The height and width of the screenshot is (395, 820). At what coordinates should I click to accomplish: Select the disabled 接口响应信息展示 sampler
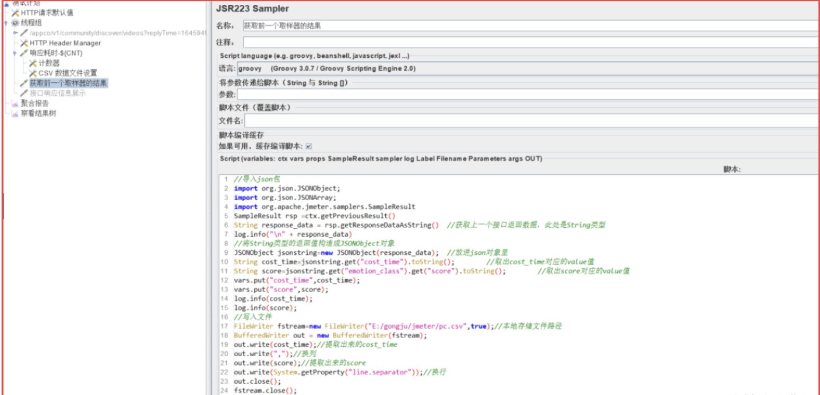click(x=57, y=93)
